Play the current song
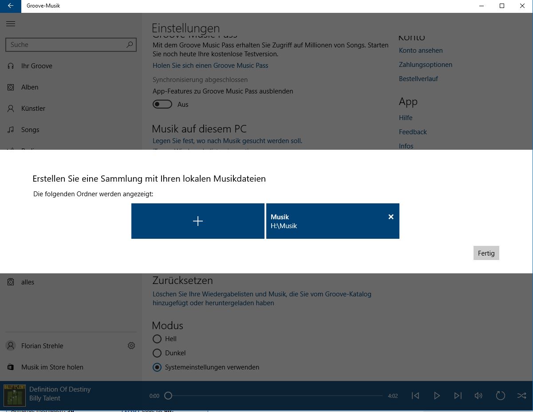Screen dimensions: 533x412 (437, 396)
